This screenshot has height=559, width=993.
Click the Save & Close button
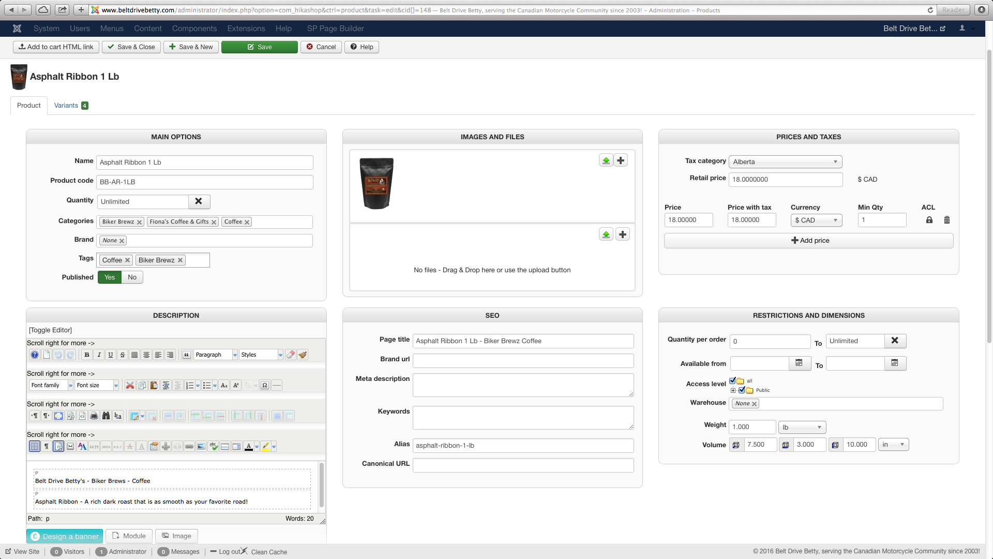(x=131, y=47)
